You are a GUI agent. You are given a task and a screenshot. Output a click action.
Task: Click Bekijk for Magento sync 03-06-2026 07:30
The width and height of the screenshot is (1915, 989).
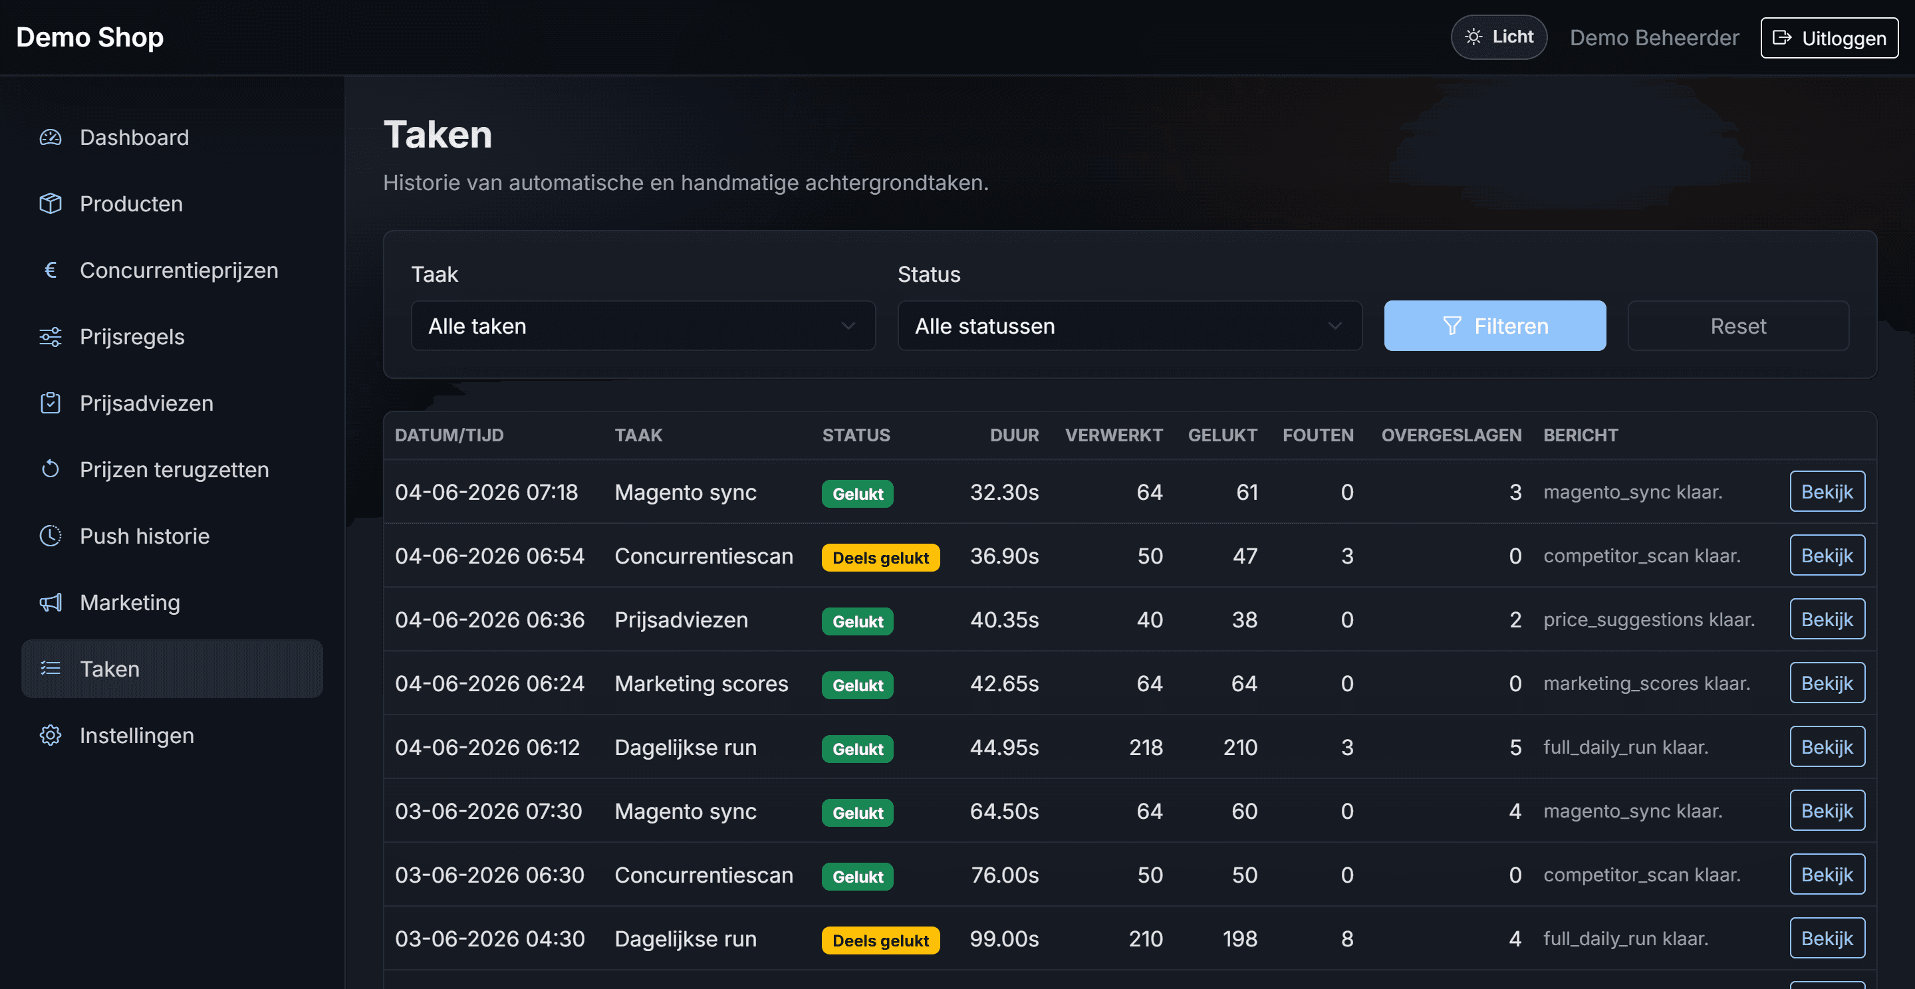(1827, 812)
